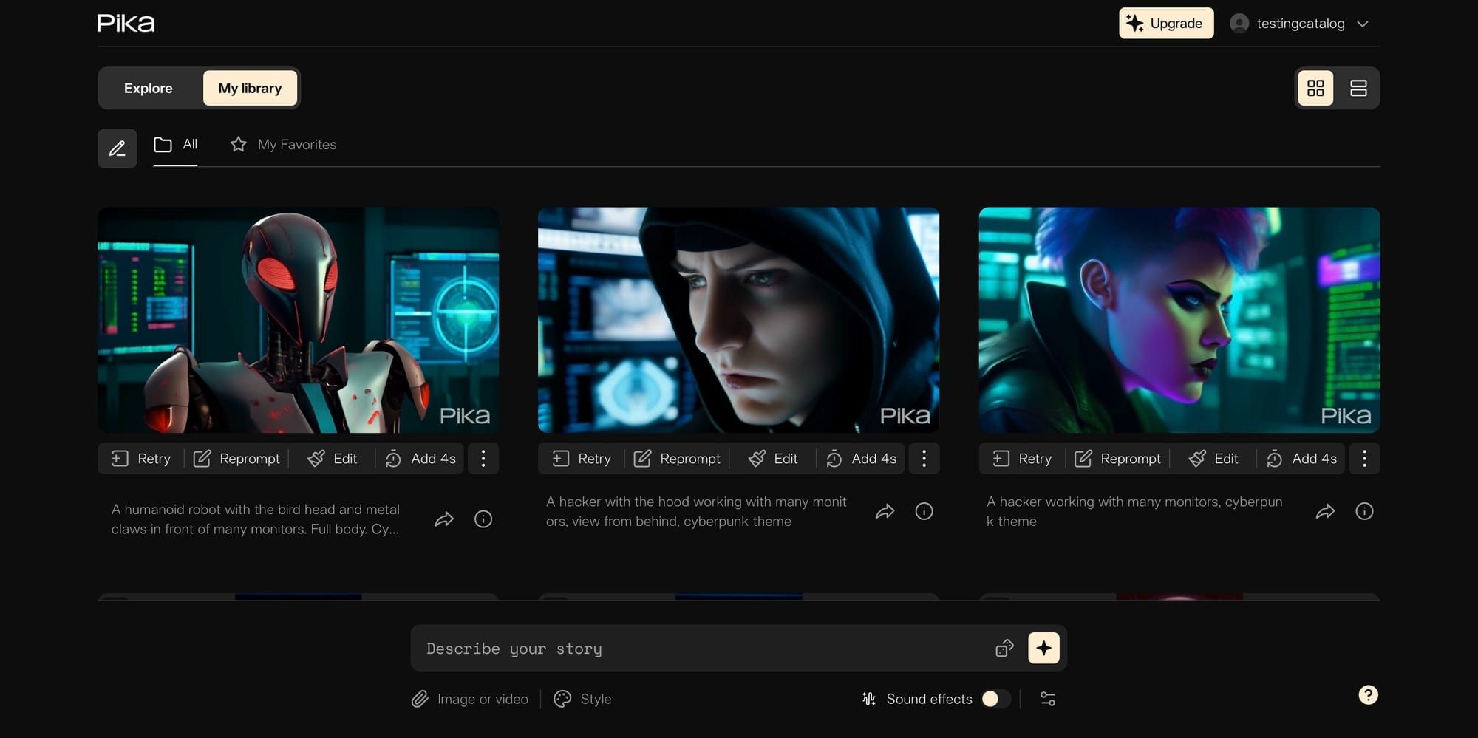Click the random prompt dice icon
Screen dimensions: 1478x738
pos(1004,648)
